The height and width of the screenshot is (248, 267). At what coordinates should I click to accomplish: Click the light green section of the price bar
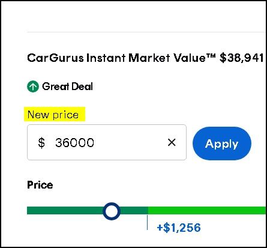pos(207,211)
